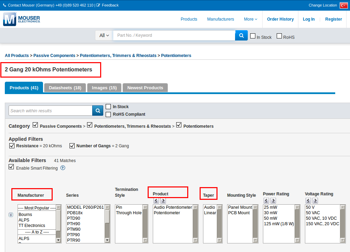Open the Products navigation link
The width and height of the screenshot is (350, 252).
click(x=189, y=19)
